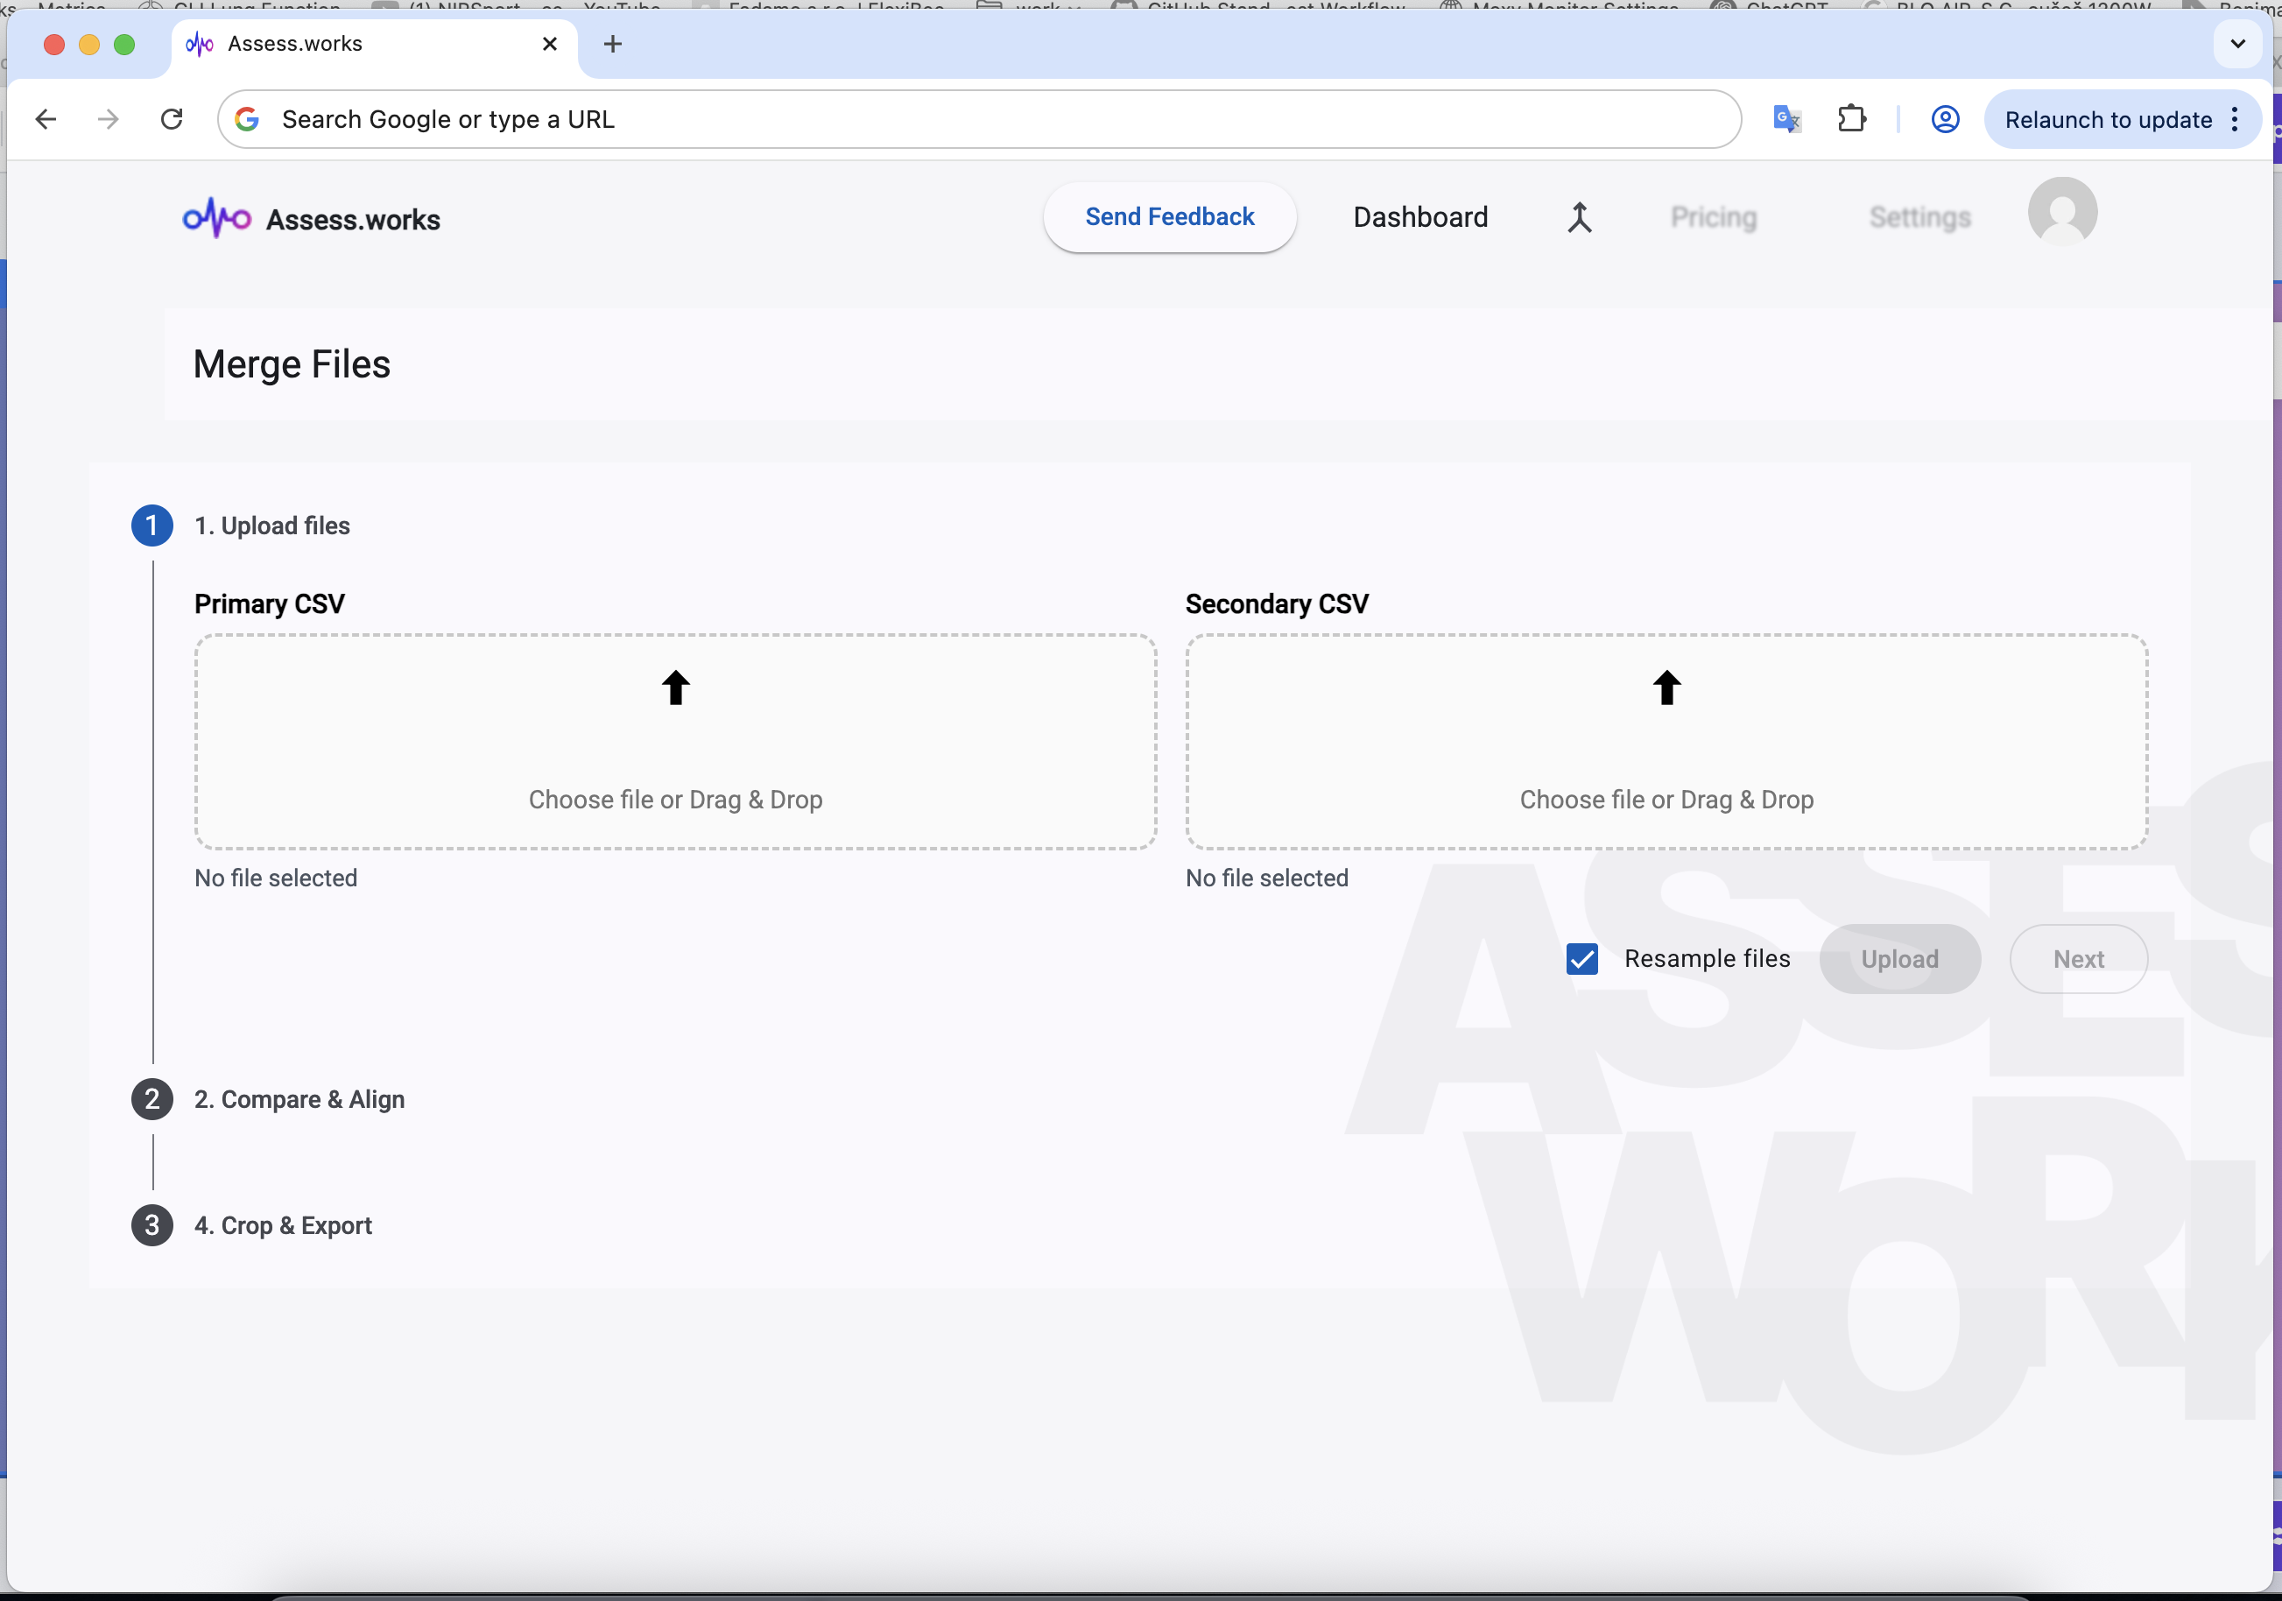Image resolution: width=2282 pixels, height=1601 pixels.
Task: Open the user avatar profile menu
Action: coord(2061,212)
